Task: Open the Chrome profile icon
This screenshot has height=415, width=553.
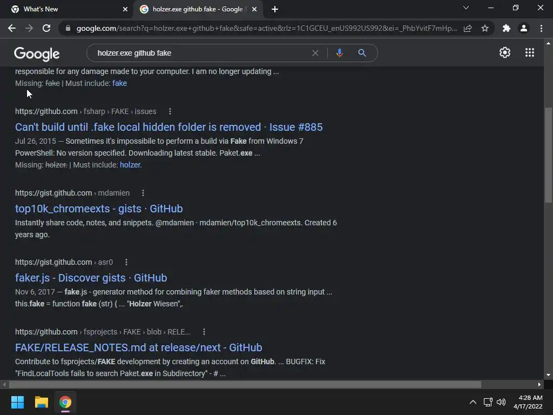Action: click(x=524, y=28)
